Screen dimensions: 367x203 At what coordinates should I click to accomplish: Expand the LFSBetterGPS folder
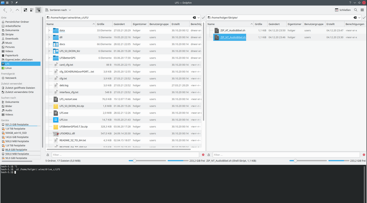pos(49,58)
